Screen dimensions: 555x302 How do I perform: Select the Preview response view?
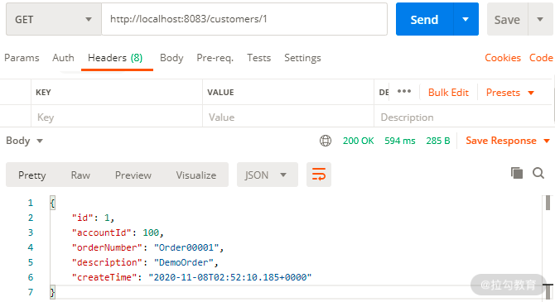point(133,175)
